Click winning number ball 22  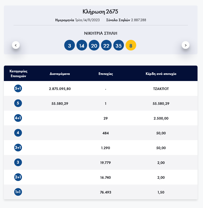click(x=106, y=45)
